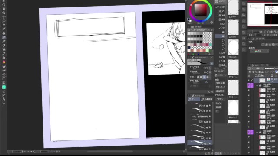Select the Fill bucket tool
The width and height of the screenshot is (278, 156).
[x=4, y=58]
